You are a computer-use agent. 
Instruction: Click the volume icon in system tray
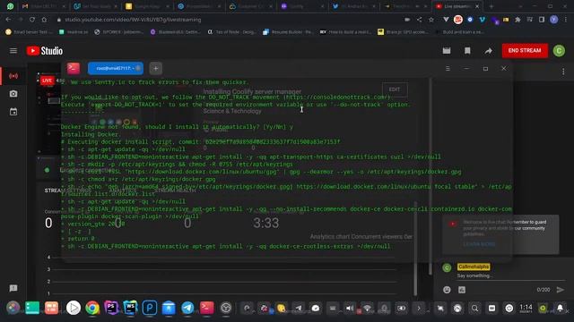pyautogui.click(x=350, y=309)
